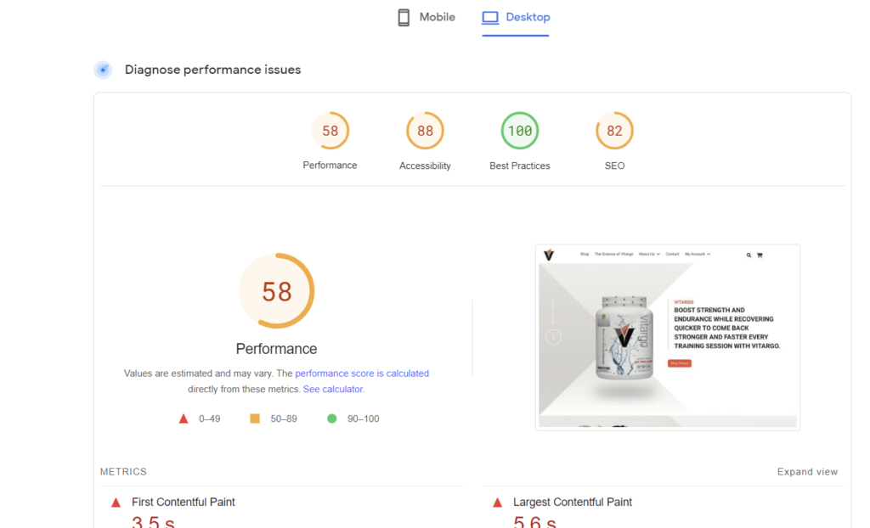Jump to the SEO score gauge showing 82
This screenshot has width=870, height=528.
tap(614, 132)
